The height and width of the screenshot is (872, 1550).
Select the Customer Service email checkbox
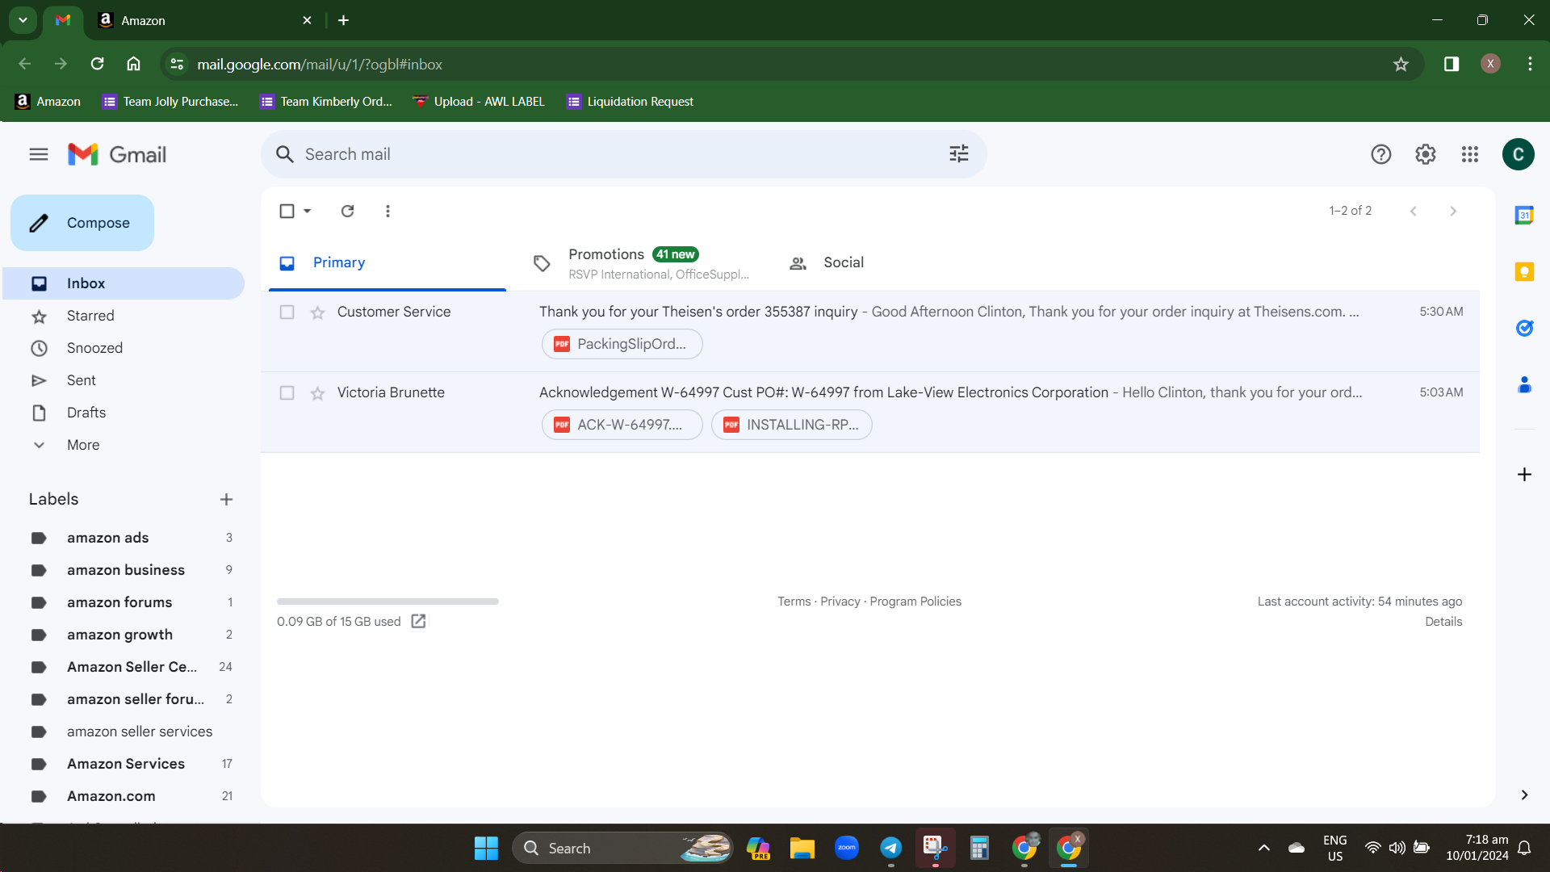point(287,312)
